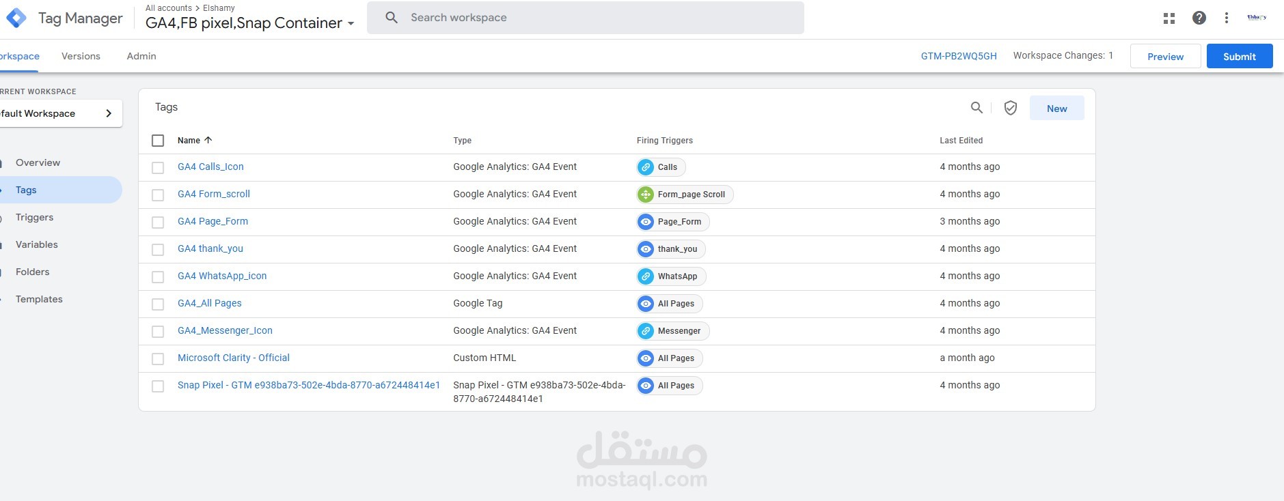
Task: Open the GA4 Calls_Icon tag
Action: click(210, 167)
